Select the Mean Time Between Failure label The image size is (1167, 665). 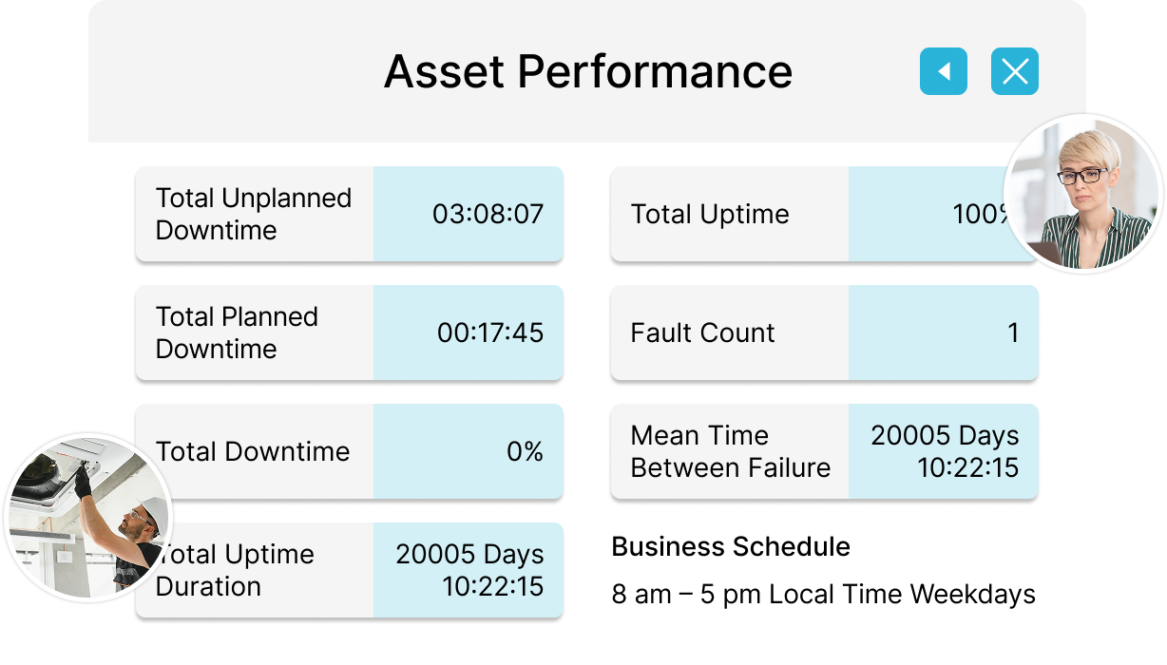(x=730, y=451)
